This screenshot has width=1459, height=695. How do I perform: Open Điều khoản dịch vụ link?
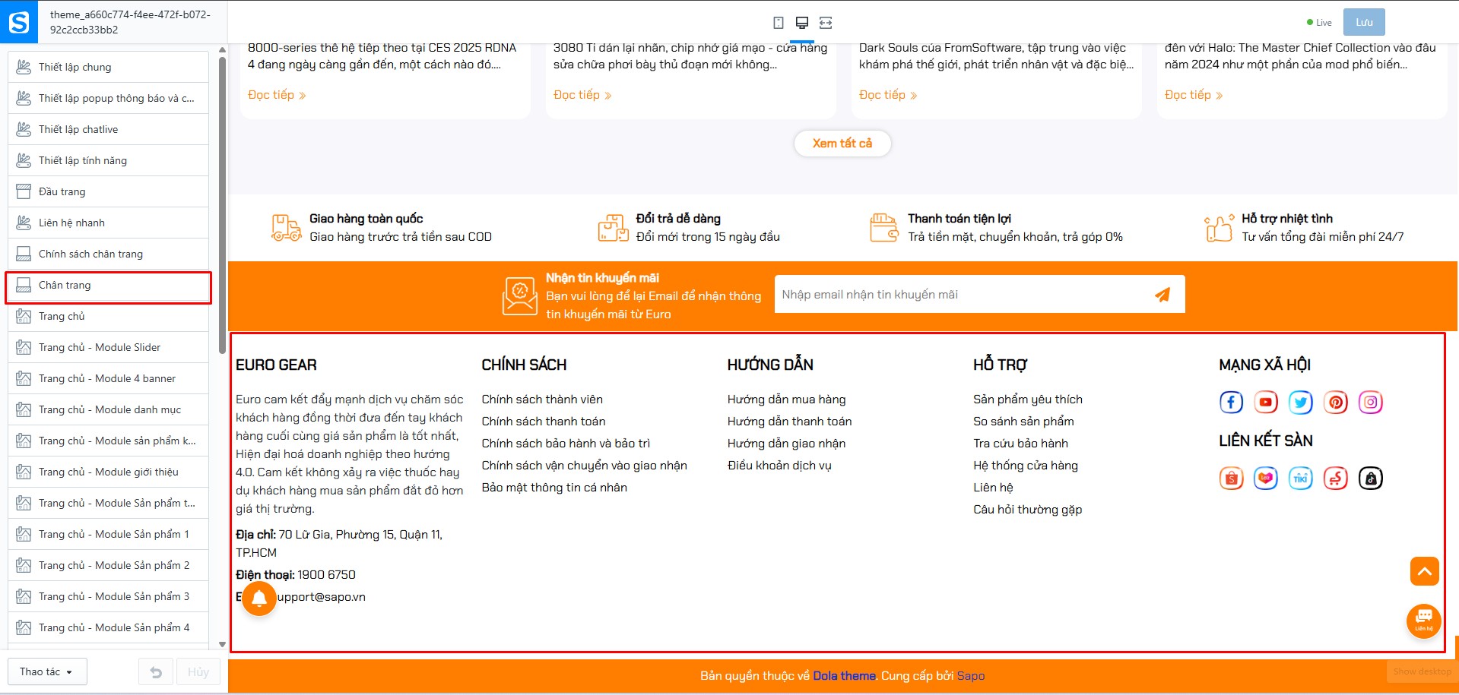point(779,466)
